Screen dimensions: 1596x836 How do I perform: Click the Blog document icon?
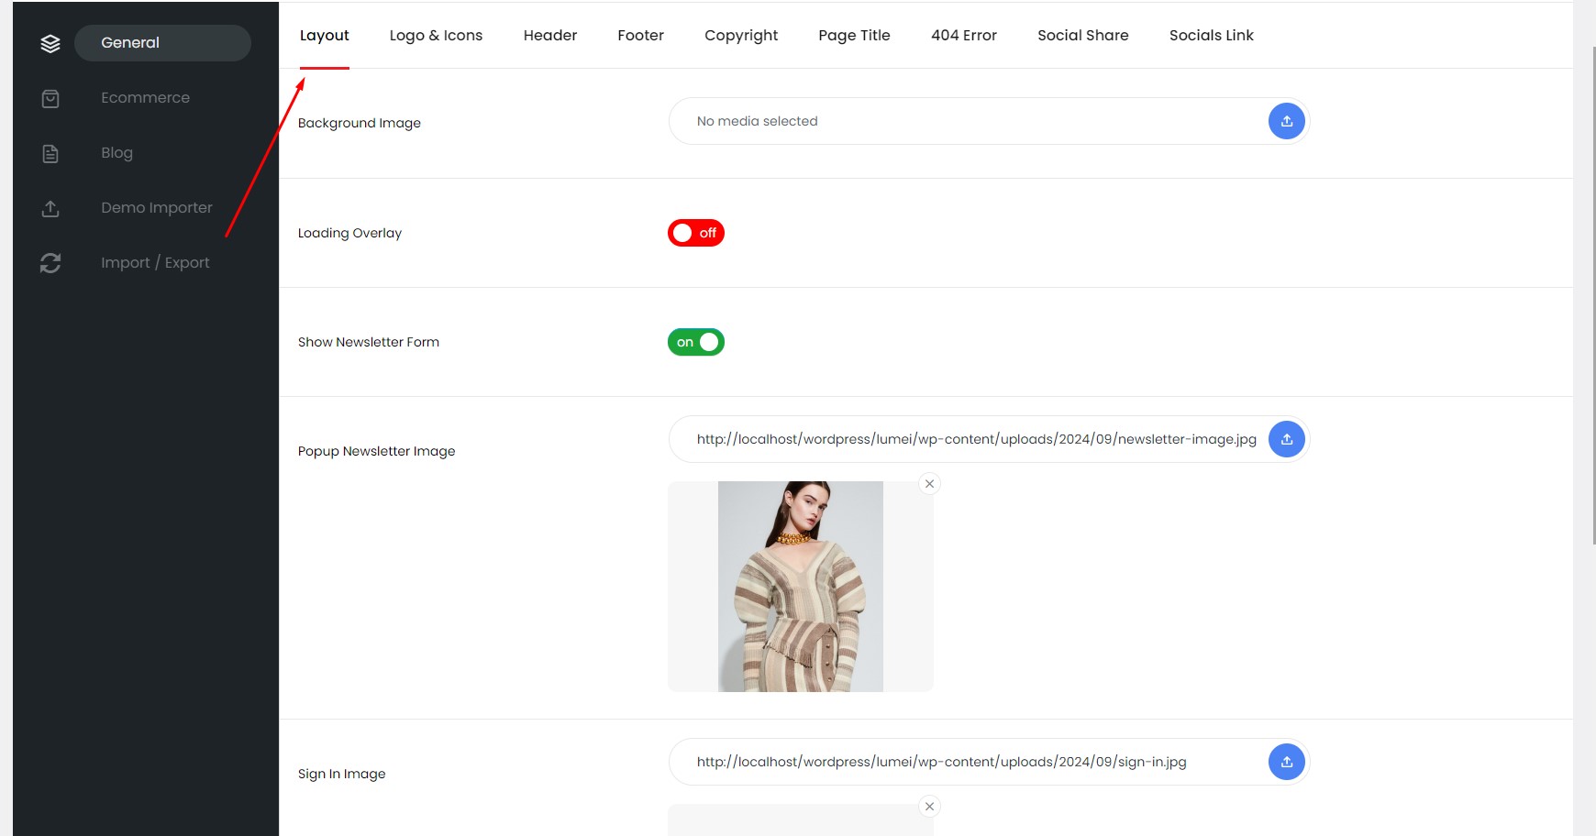[50, 153]
